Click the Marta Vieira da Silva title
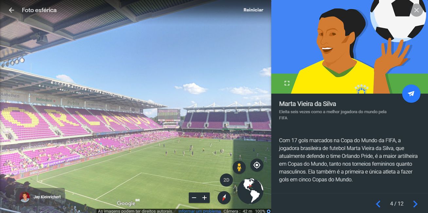 coord(308,104)
